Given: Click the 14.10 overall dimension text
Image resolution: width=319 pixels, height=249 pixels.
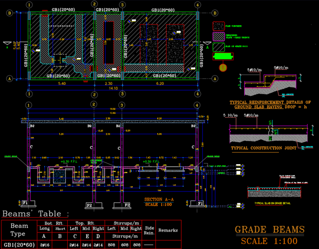Looking at the screenshot, I should click(x=114, y=88).
